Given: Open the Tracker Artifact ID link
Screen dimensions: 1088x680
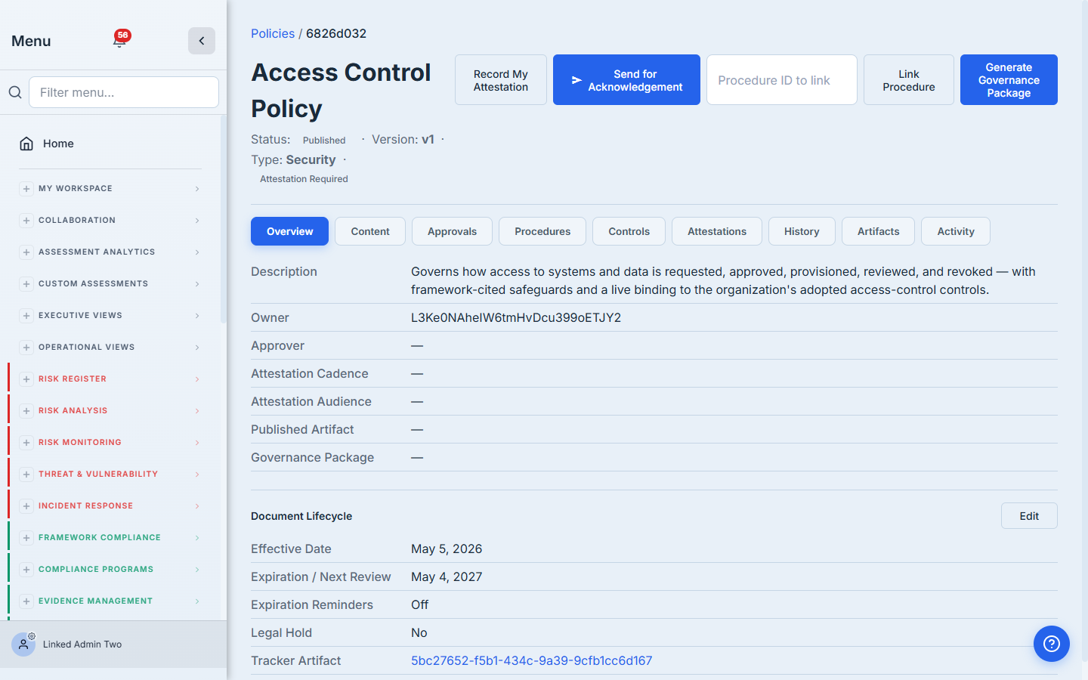Looking at the screenshot, I should point(531,660).
